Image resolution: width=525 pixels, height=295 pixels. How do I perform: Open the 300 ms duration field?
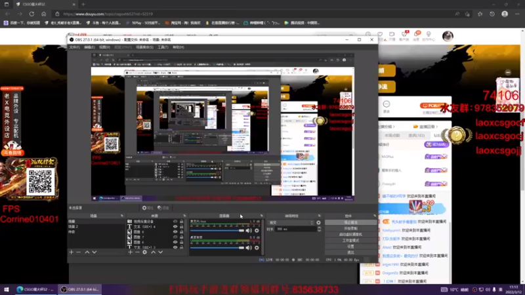coord(295,229)
